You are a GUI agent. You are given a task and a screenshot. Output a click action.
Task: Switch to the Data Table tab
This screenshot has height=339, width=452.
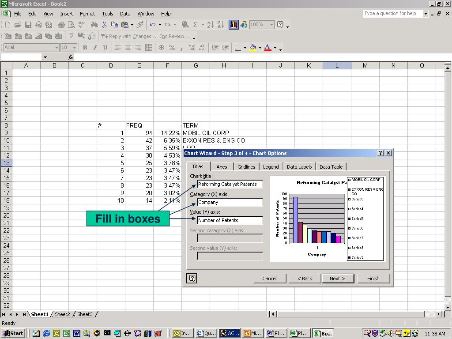pos(331,166)
